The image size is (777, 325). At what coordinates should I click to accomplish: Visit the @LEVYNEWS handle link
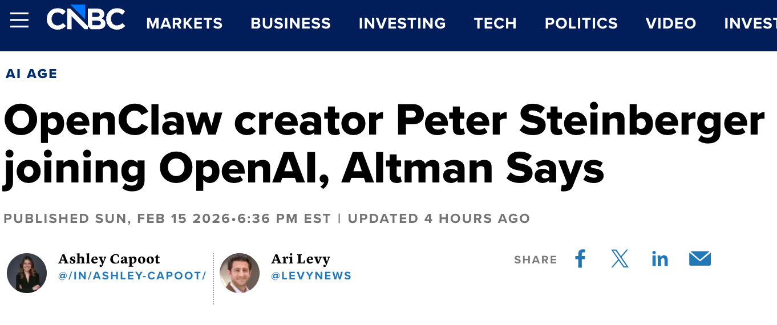[x=311, y=276]
